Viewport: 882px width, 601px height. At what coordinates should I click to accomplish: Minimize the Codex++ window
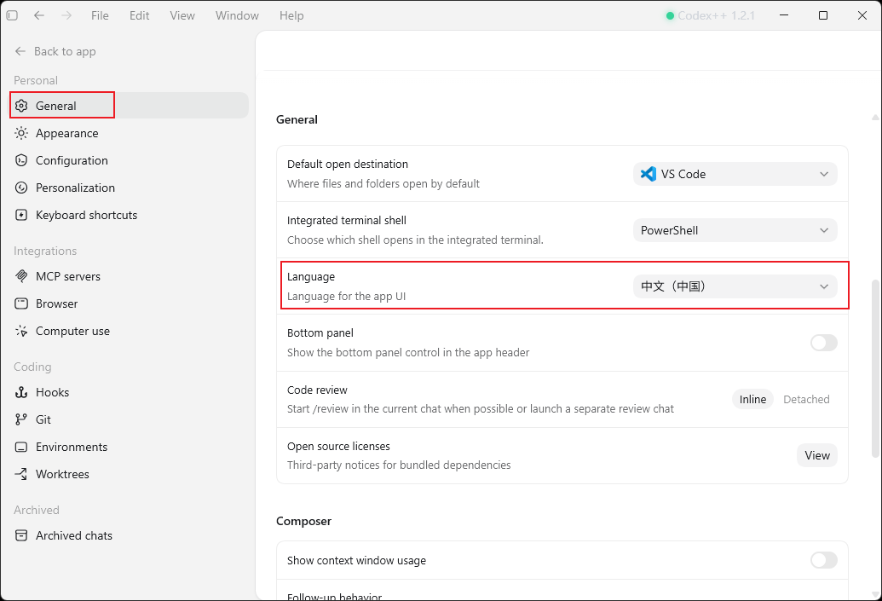[783, 15]
